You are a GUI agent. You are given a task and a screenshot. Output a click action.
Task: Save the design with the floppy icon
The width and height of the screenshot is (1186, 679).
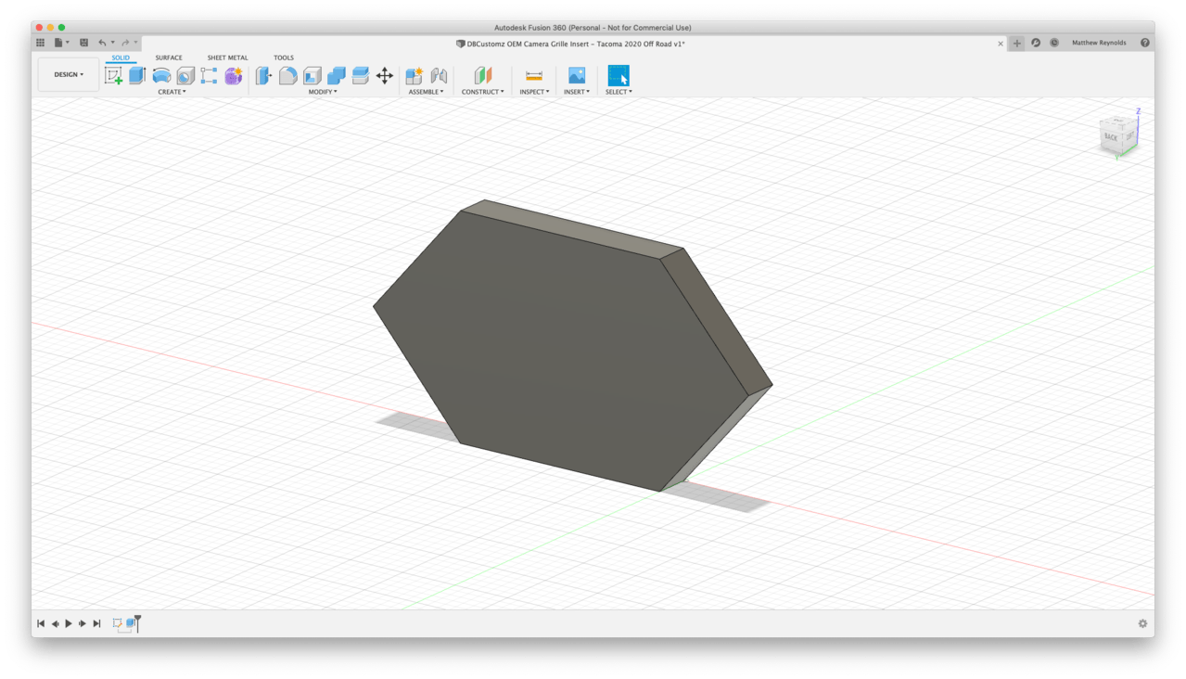coord(83,43)
